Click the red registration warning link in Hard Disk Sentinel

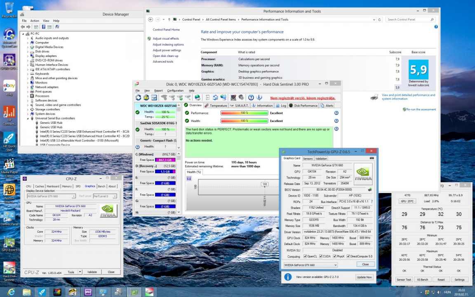[x=303, y=98]
